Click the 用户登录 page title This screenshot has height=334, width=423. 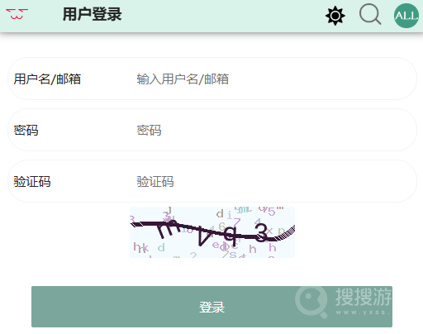click(93, 14)
